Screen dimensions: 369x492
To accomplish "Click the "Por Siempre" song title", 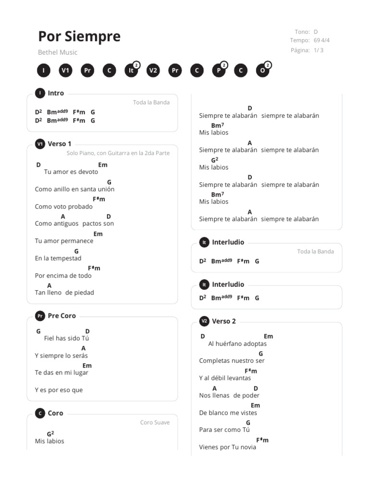I will coord(79,37).
